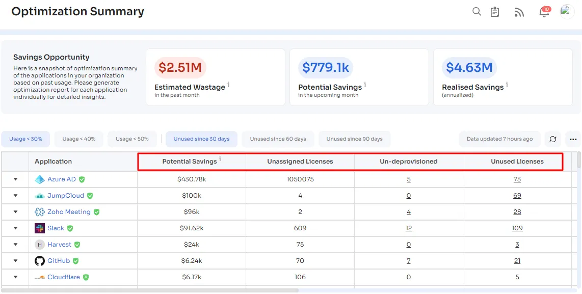Show info for Estimated Wastage

[228, 85]
